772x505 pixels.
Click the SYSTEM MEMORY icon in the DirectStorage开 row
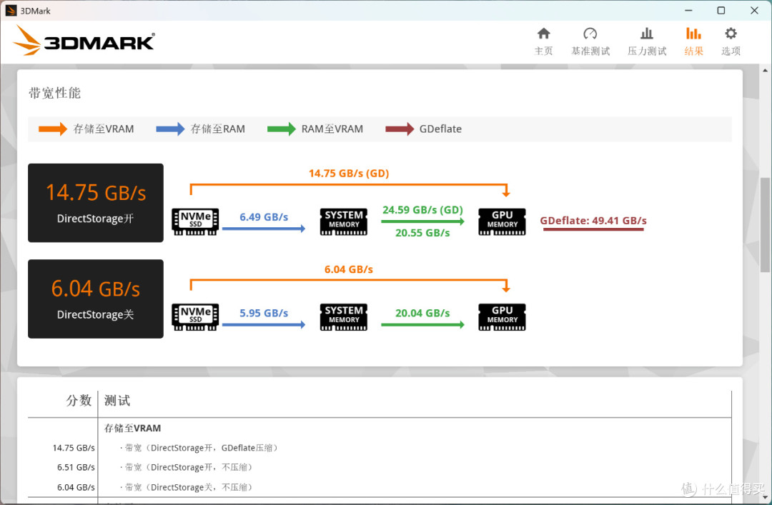[x=344, y=221]
